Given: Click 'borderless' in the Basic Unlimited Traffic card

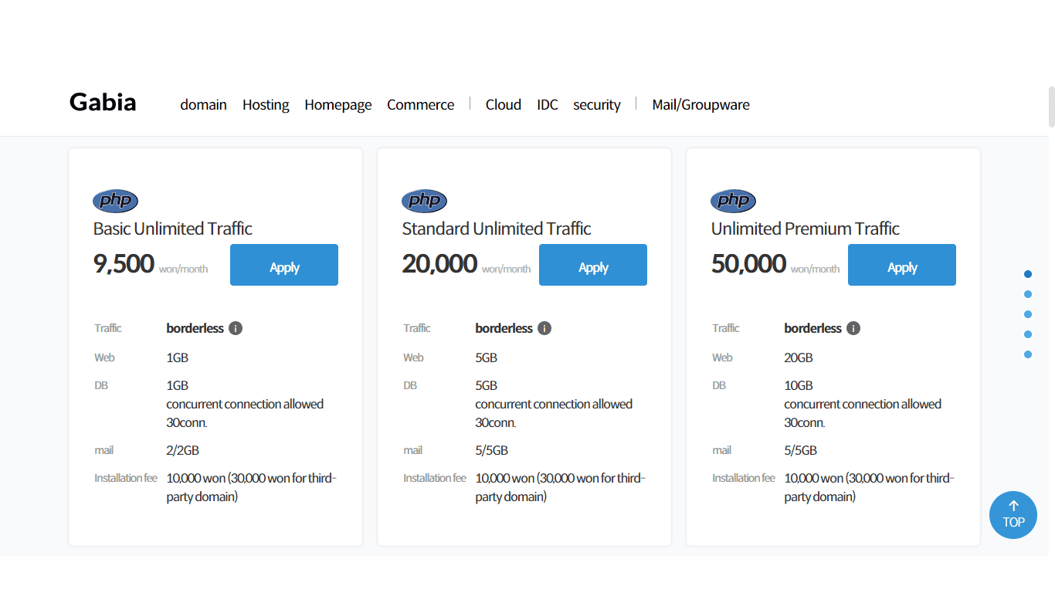Looking at the screenshot, I should tap(195, 328).
